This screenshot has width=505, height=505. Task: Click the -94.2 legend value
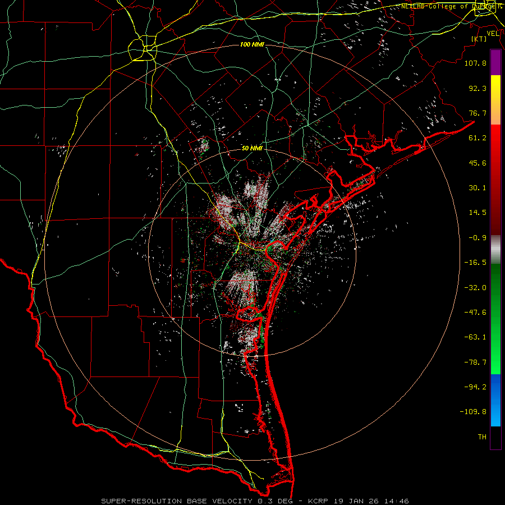pyautogui.click(x=475, y=387)
